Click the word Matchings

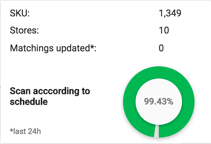pyautogui.click(x=32, y=48)
